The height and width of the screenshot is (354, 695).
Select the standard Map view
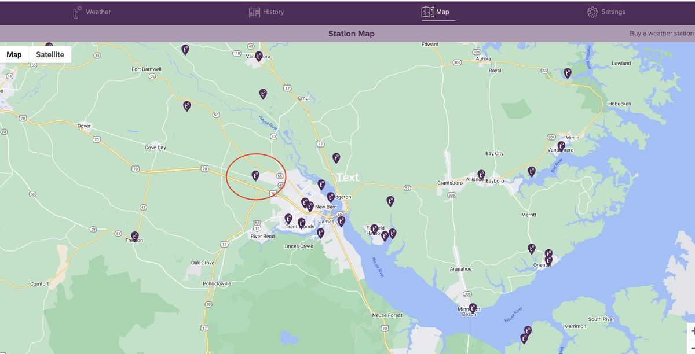(14, 54)
